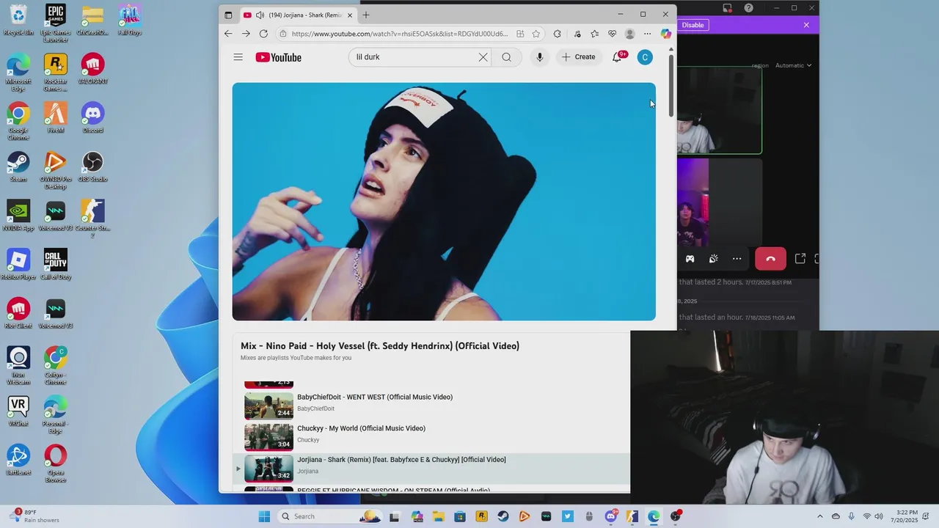Click the YouTube search magnifier button

click(506, 57)
